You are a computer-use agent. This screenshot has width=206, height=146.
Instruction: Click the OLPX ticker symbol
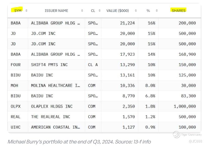[x=16, y=106]
